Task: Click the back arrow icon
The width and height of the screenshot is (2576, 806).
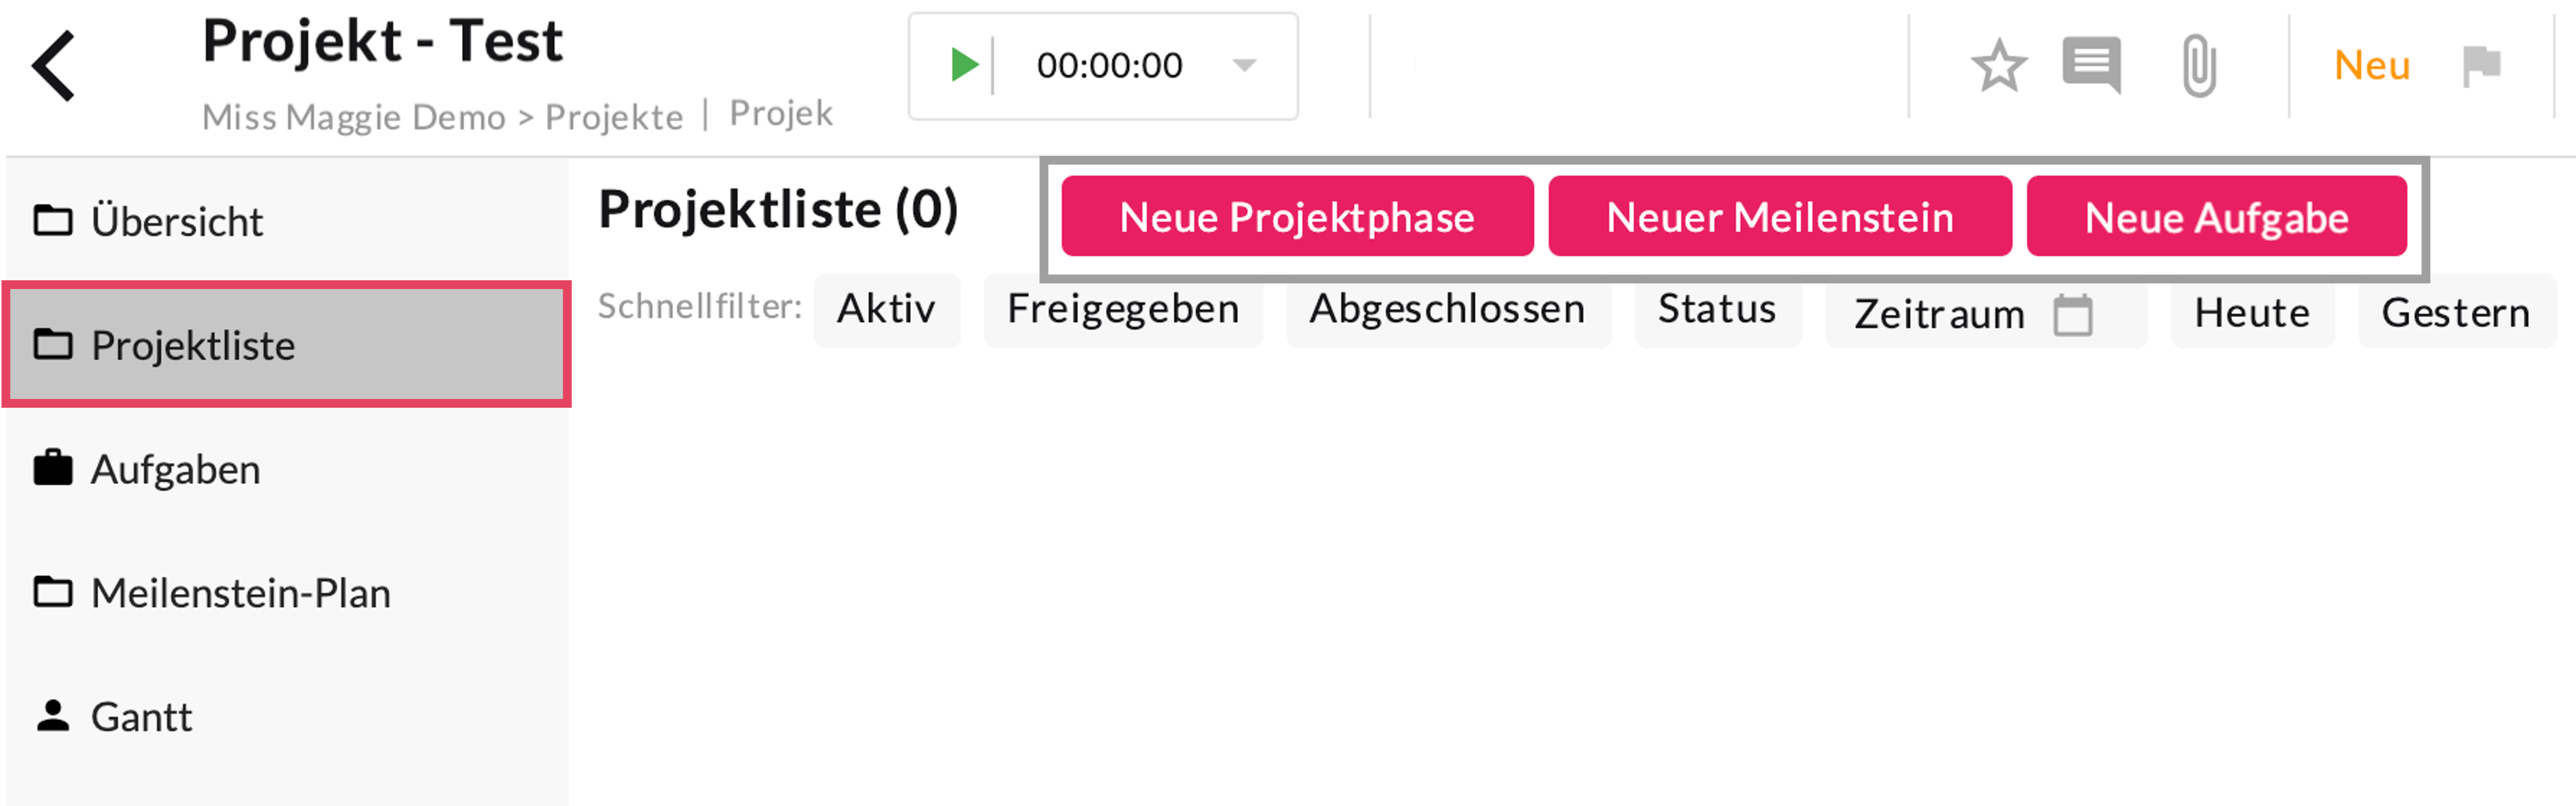Action: (54, 66)
